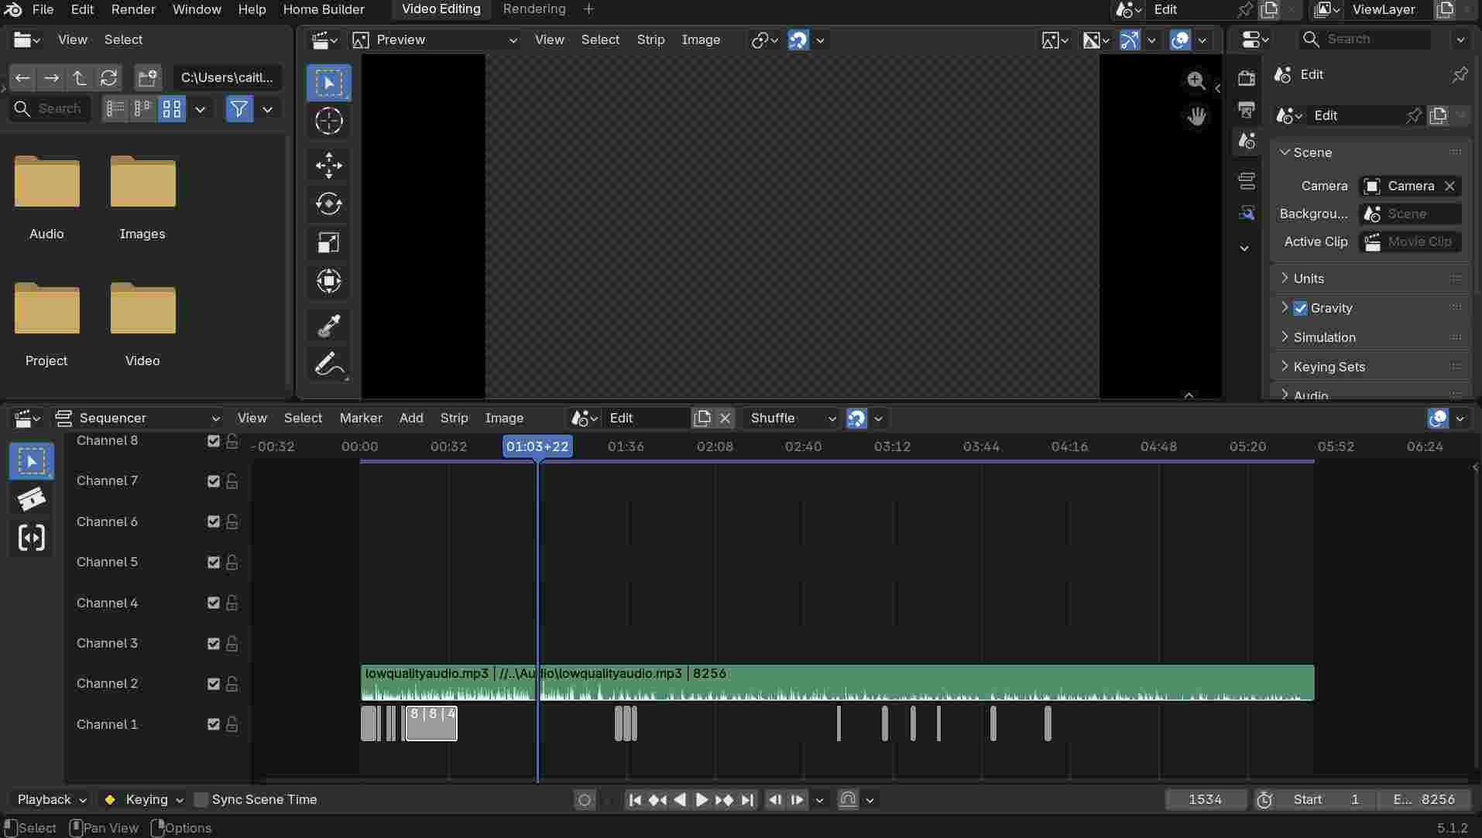The image size is (1482, 838).
Task: Click the 01:03+22 playhead marker
Action: click(x=537, y=446)
